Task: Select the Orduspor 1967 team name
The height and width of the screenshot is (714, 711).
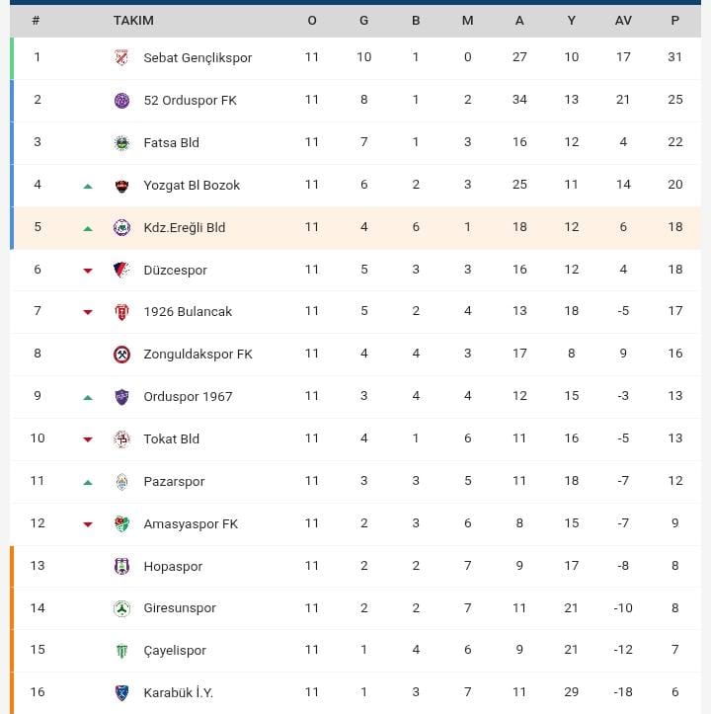Action: coord(188,396)
